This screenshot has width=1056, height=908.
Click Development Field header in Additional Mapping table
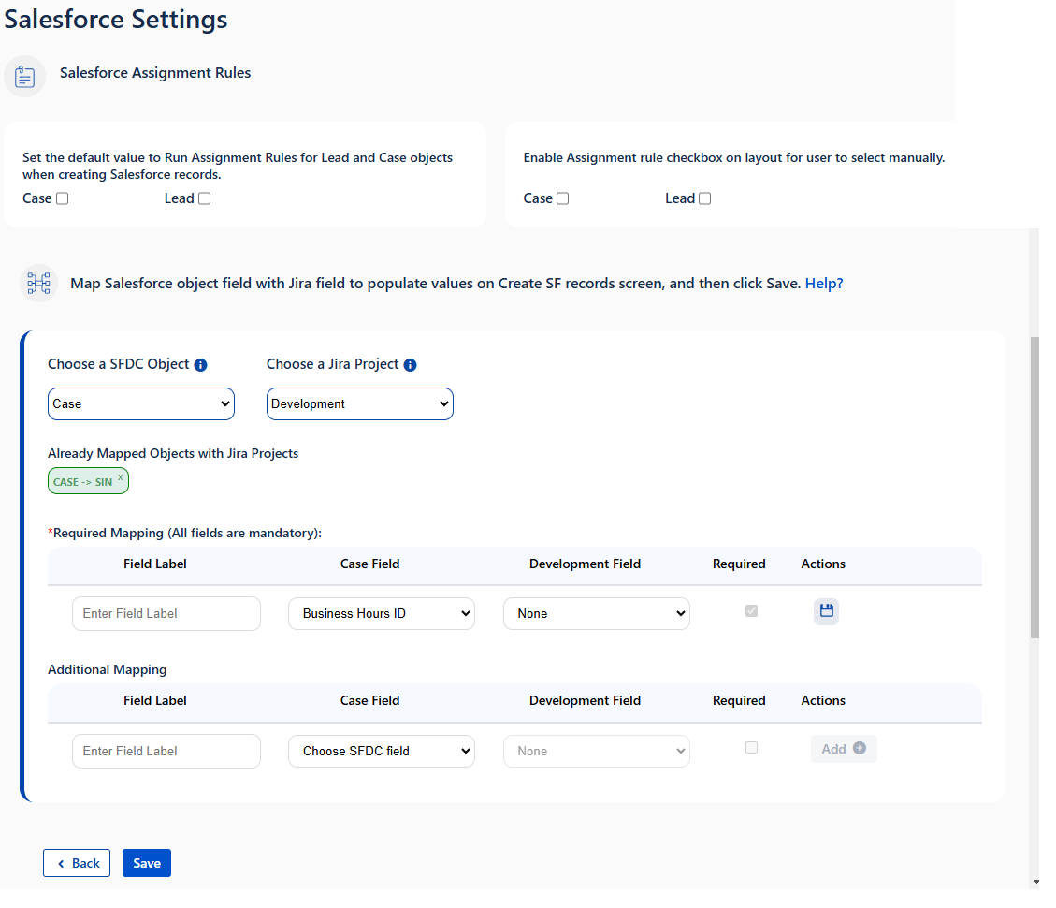[x=585, y=701]
